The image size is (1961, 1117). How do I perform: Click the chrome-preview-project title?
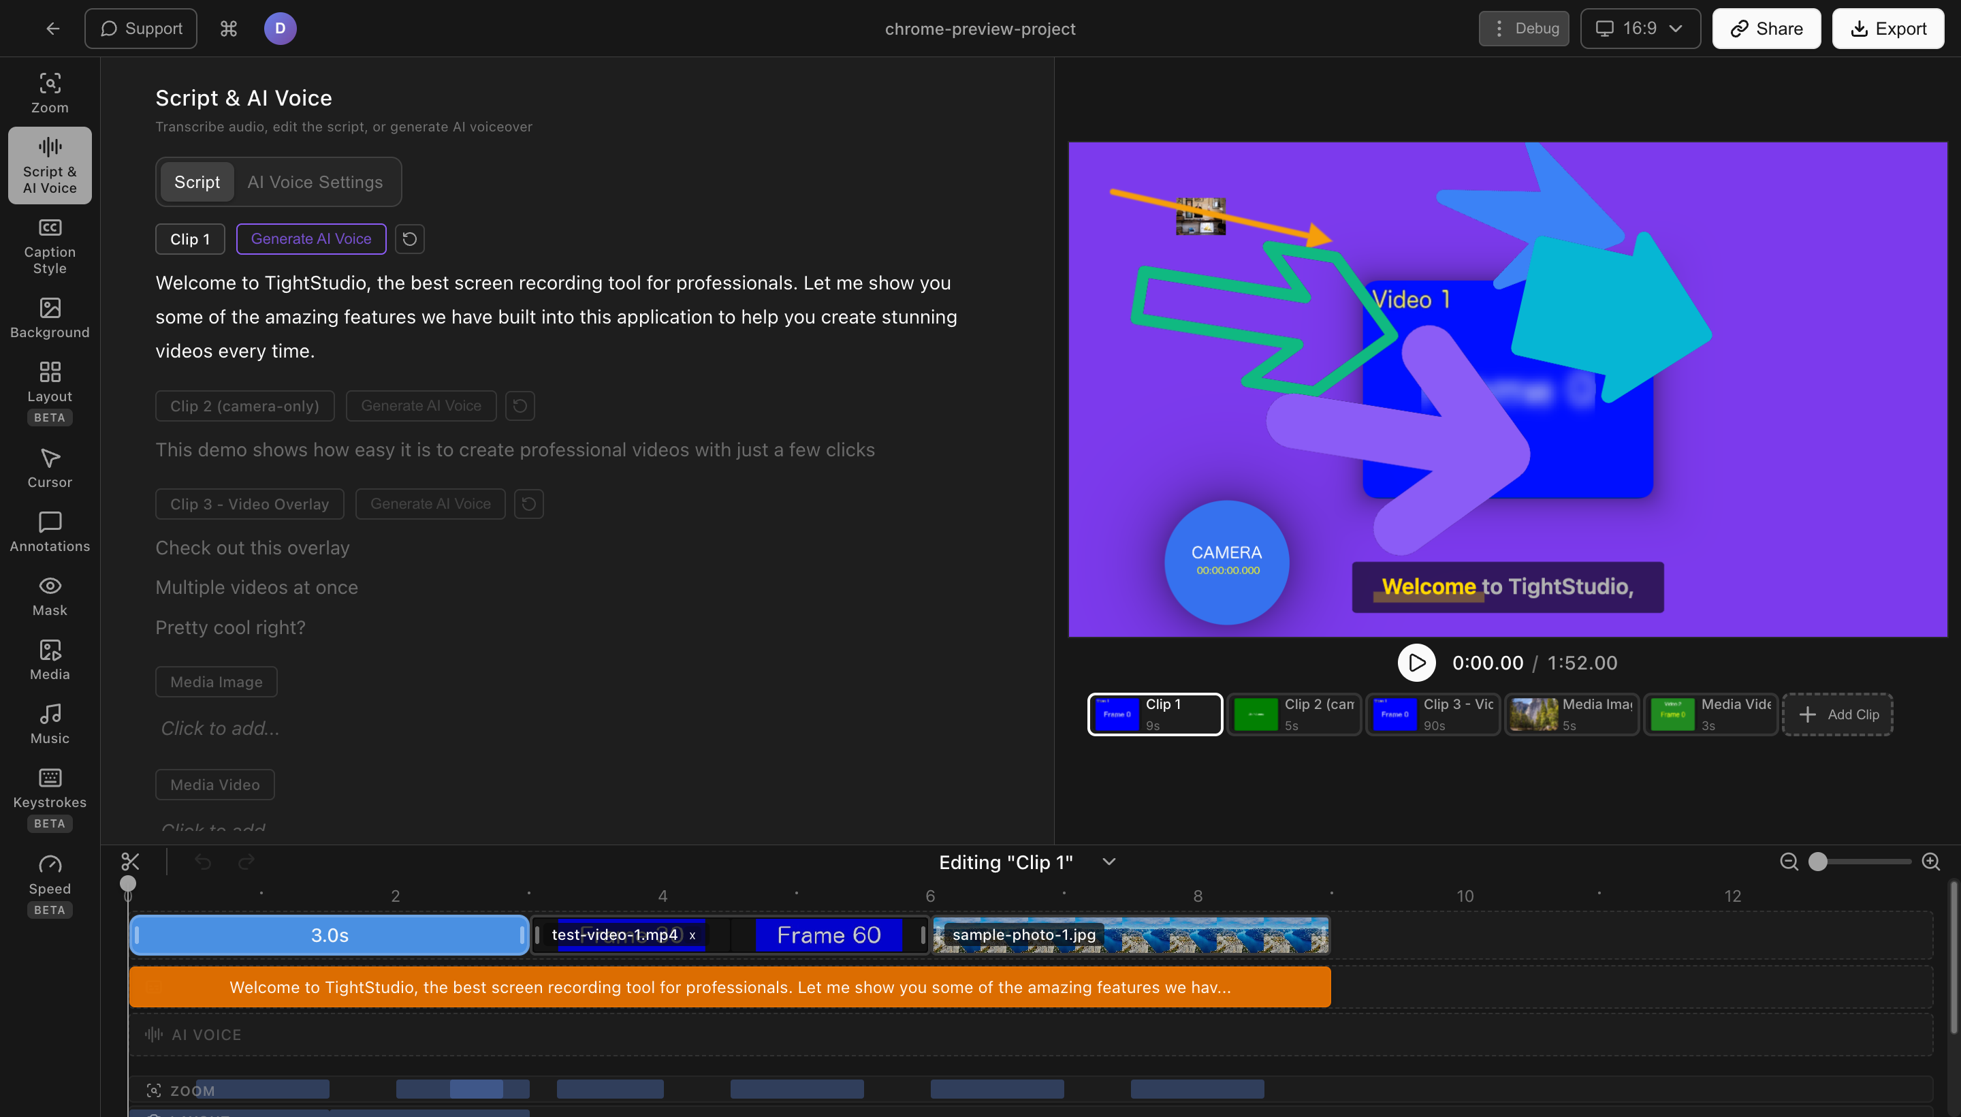click(x=980, y=29)
